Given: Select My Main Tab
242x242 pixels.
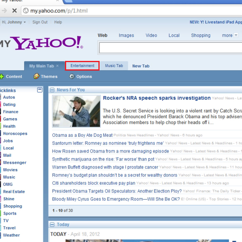Looking at the screenshot, I should [42, 66].
